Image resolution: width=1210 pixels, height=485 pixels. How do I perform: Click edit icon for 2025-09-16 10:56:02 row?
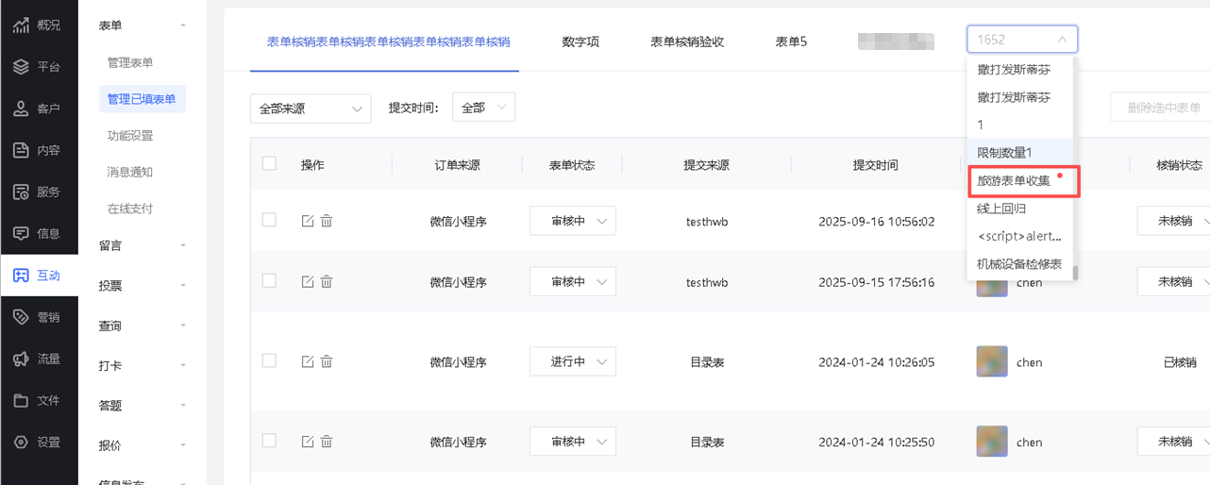[307, 221]
